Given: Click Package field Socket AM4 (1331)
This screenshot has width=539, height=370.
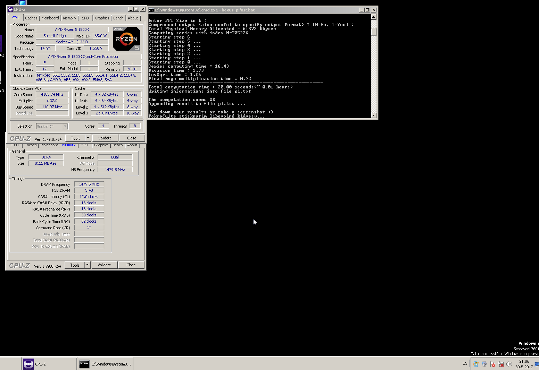Looking at the screenshot, I should [72, 42].
